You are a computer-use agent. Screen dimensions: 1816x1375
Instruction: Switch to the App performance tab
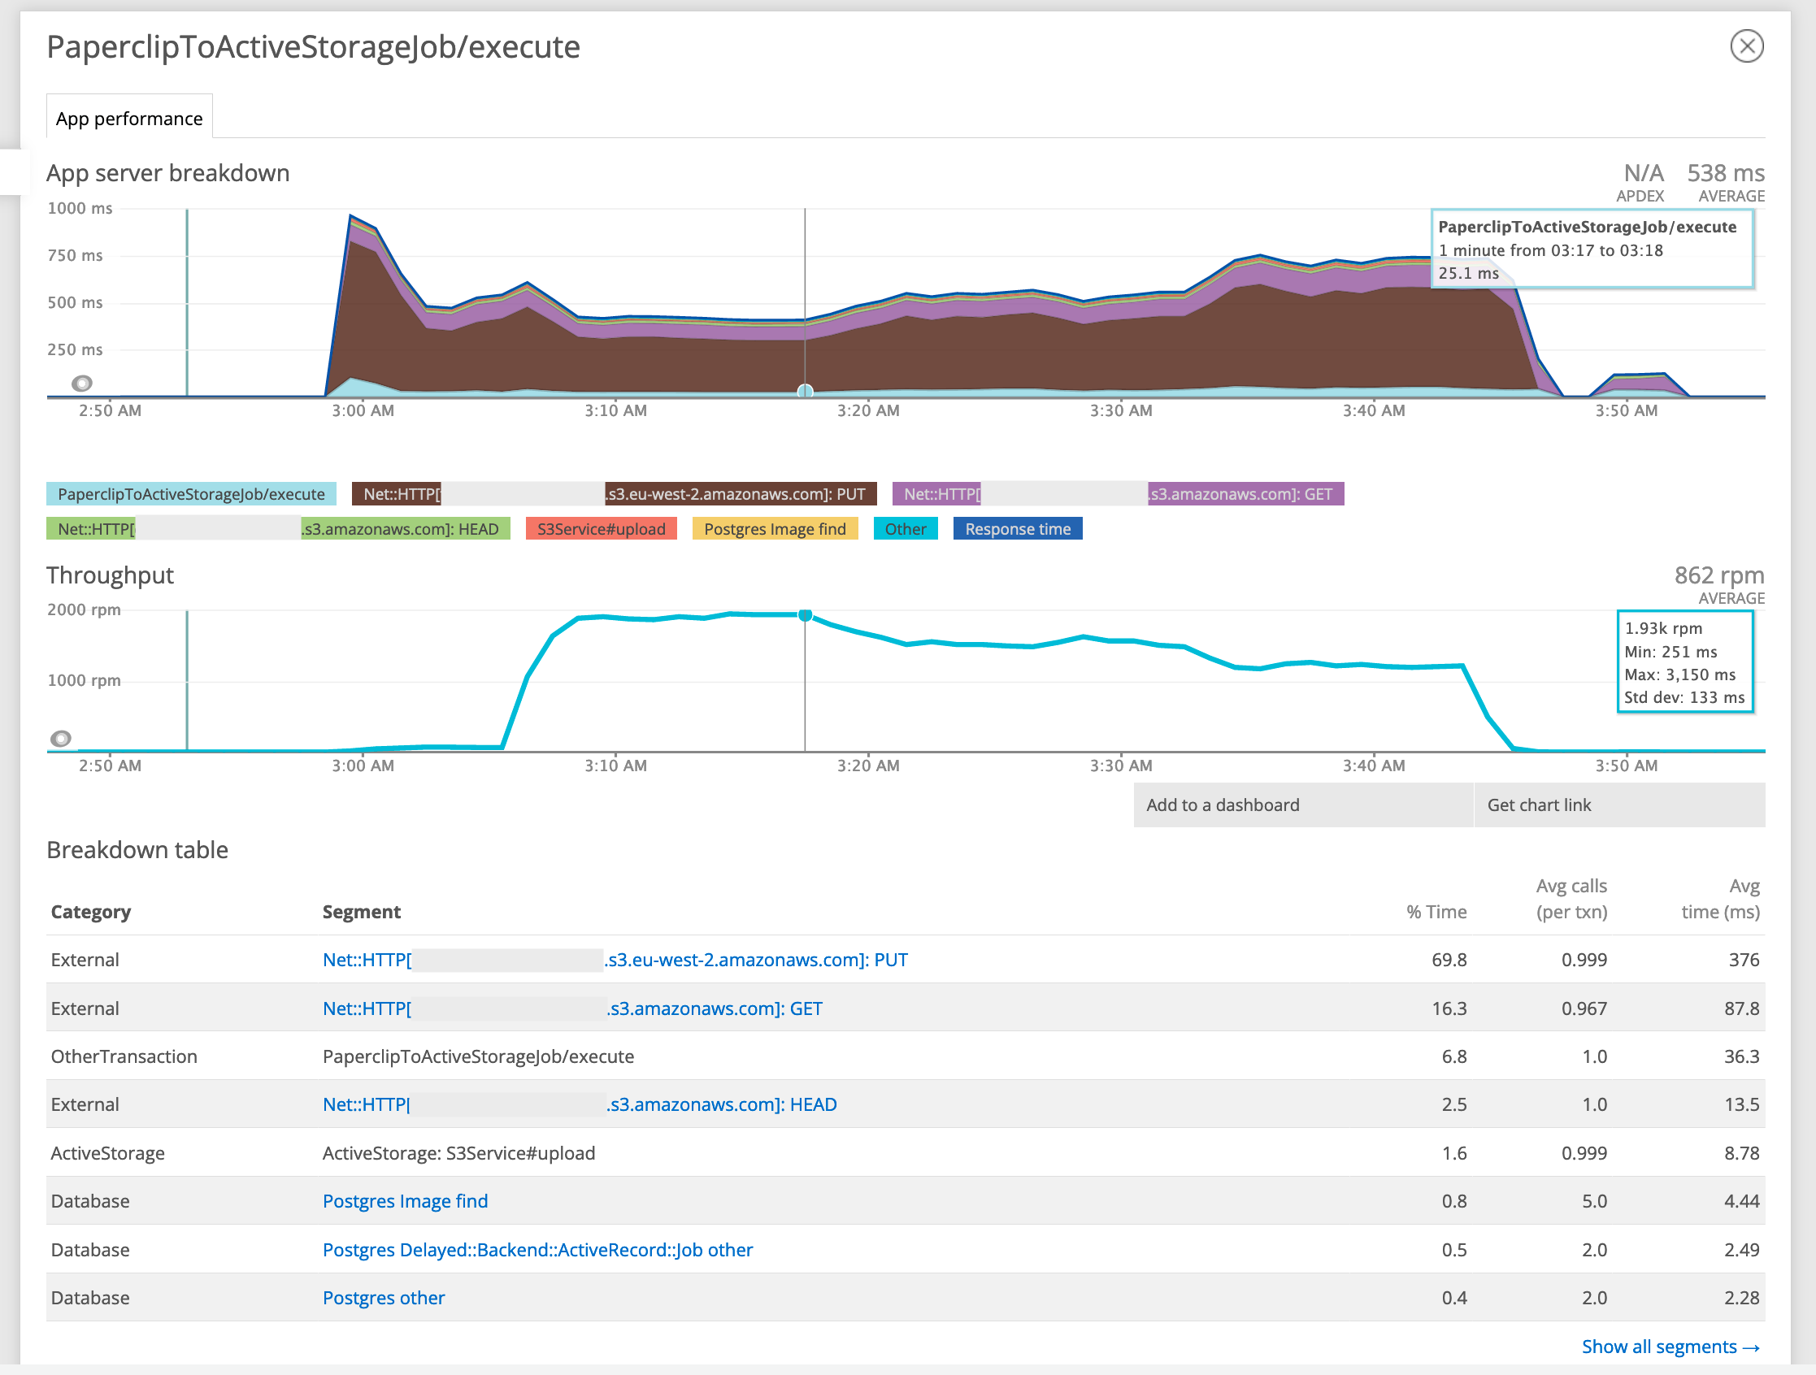129,117
